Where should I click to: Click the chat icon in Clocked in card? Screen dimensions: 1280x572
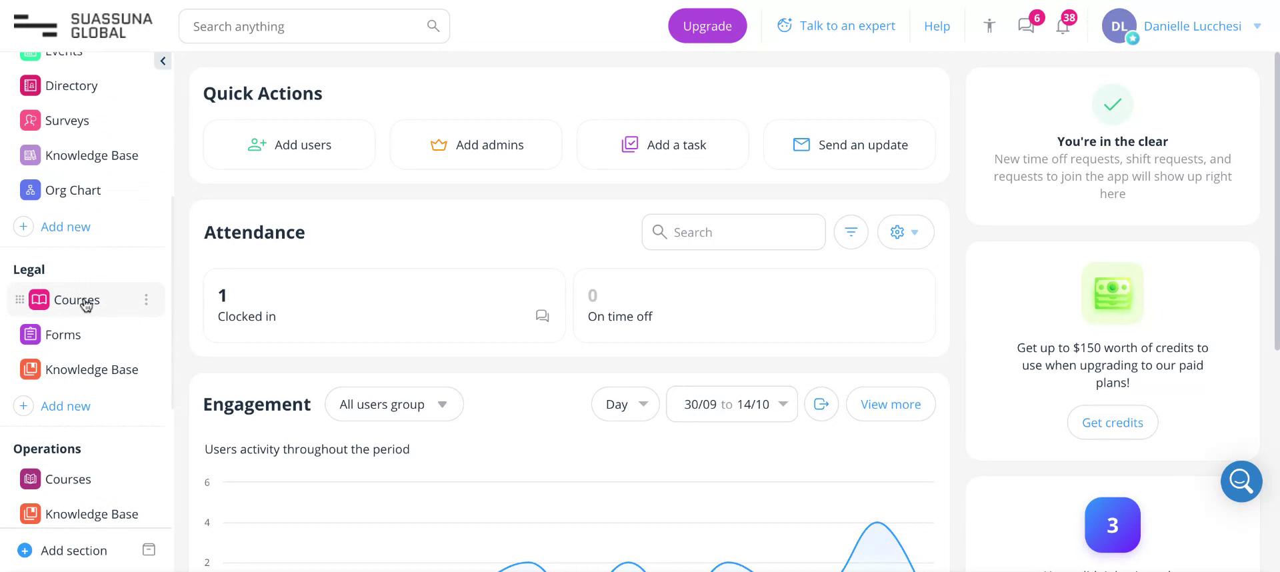click(543, 316)
